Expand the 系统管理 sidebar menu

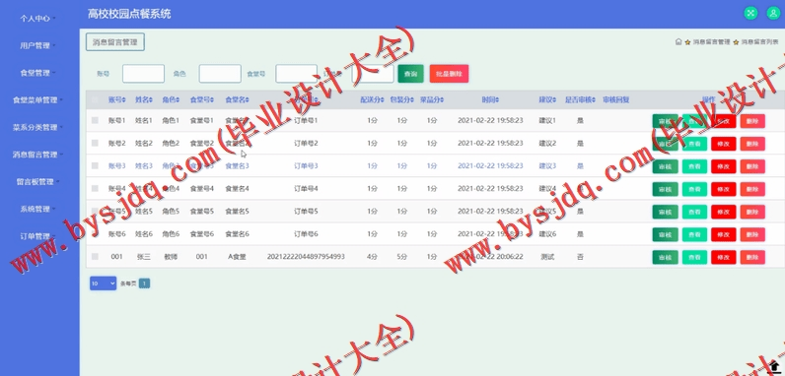(37, 209)
